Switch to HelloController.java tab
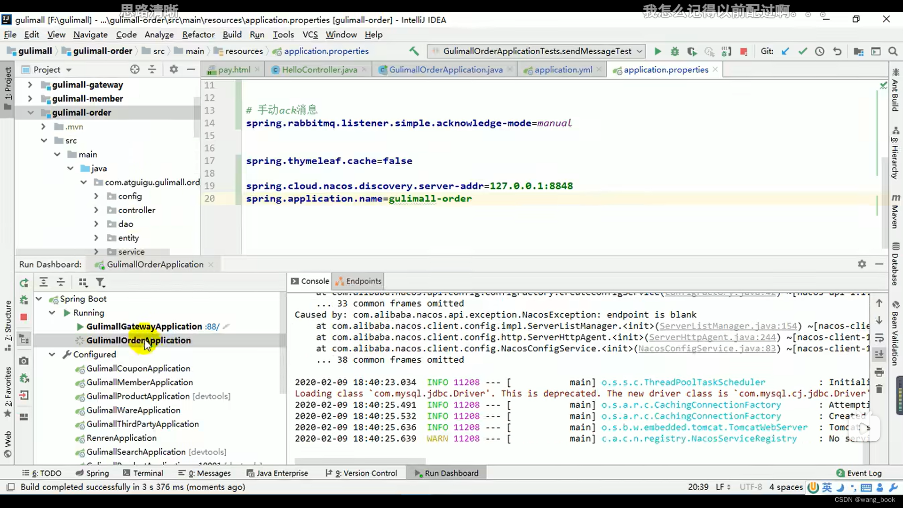This screenshot has height=508, width=903. pos(319,70)
